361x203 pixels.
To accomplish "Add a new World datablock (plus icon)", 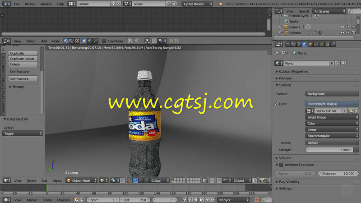I will point(338,63).
